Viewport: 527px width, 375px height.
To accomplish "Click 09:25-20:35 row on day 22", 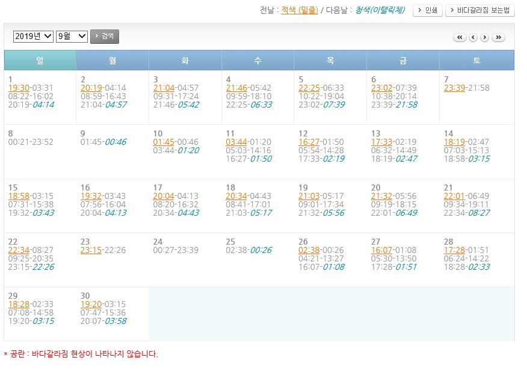I will click(31, 258).
